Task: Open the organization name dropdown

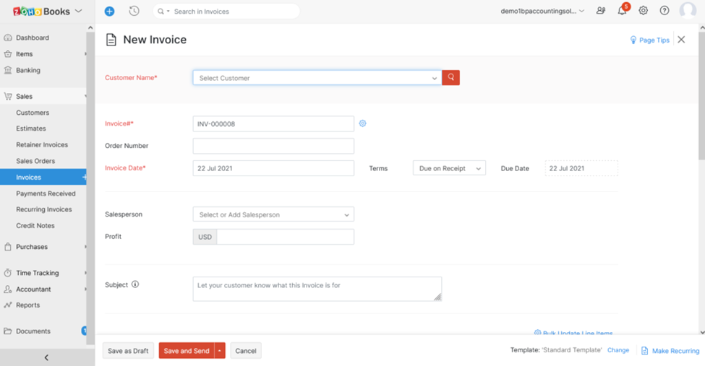Action: [x=542, y=12]
